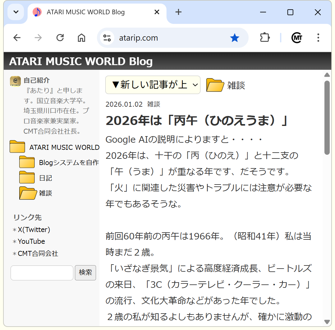
Task: Click the sidebar search text field
Action: (42, 273)
